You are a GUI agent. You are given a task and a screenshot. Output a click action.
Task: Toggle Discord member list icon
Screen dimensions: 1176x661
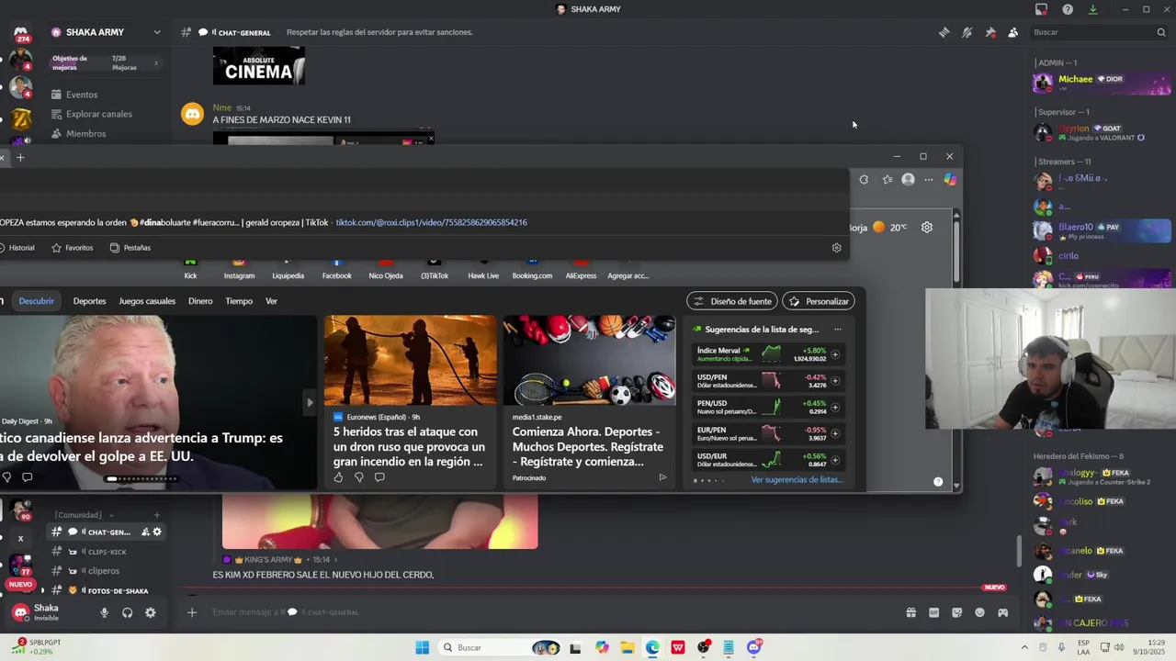pos(1012,32)
